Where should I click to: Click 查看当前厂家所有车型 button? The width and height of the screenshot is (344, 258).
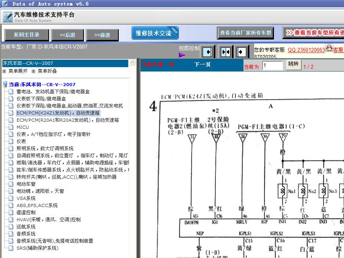pos(245,33)
